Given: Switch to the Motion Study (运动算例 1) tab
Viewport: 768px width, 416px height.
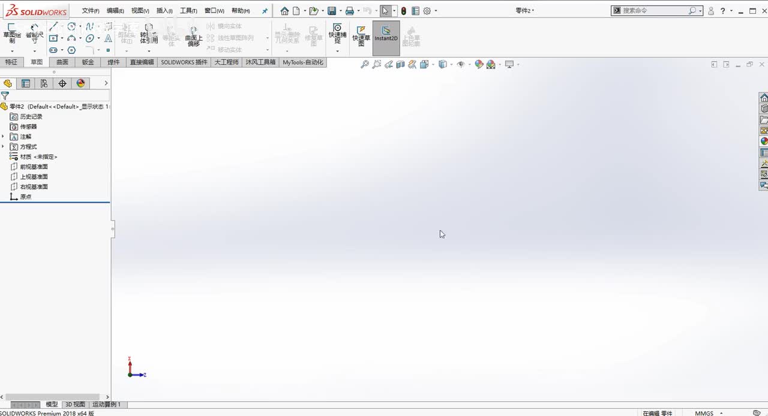Looking at the screenshot, I should click(107, 405).
